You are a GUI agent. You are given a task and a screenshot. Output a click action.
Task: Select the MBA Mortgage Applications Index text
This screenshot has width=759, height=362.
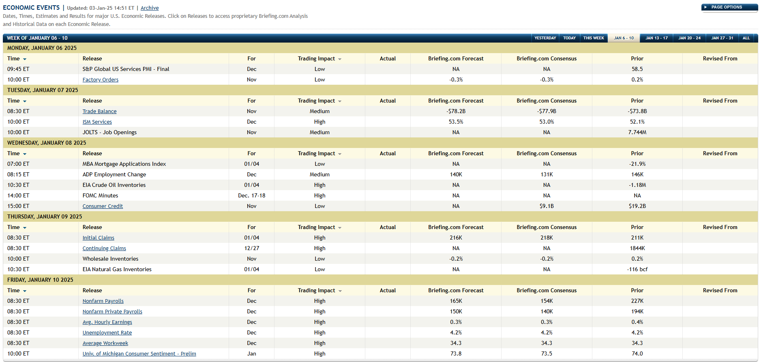124,164
